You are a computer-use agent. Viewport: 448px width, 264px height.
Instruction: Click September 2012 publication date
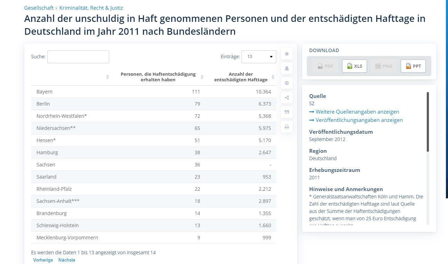click(327, 139)
